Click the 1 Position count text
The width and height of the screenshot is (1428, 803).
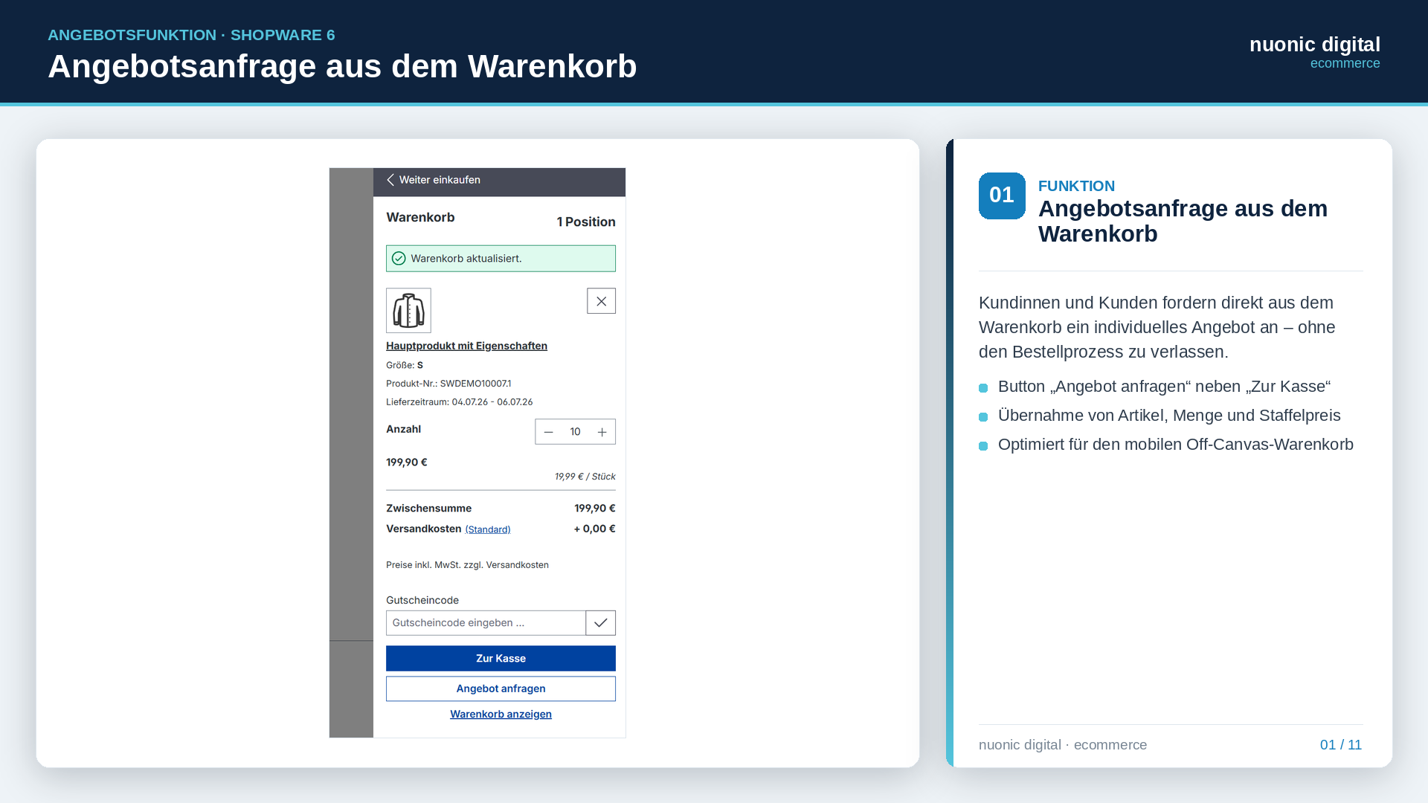[x=586, y=222]
